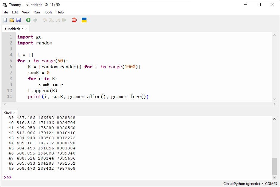
Task: Stop the running program
Action: click(x=74, y=20)
